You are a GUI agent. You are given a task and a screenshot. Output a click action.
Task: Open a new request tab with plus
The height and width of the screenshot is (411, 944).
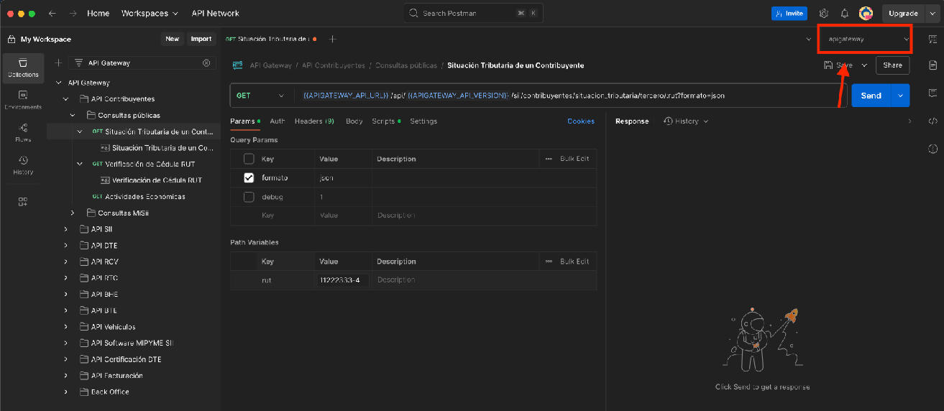click(x=332, y=39)
